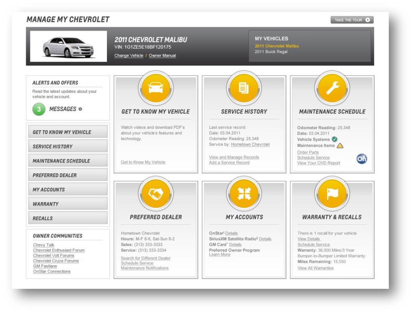The width and height of the screenshot is (413, 313).
Task: Click Schedule Service in Preferred Dealer card
Action: [137, 263]
